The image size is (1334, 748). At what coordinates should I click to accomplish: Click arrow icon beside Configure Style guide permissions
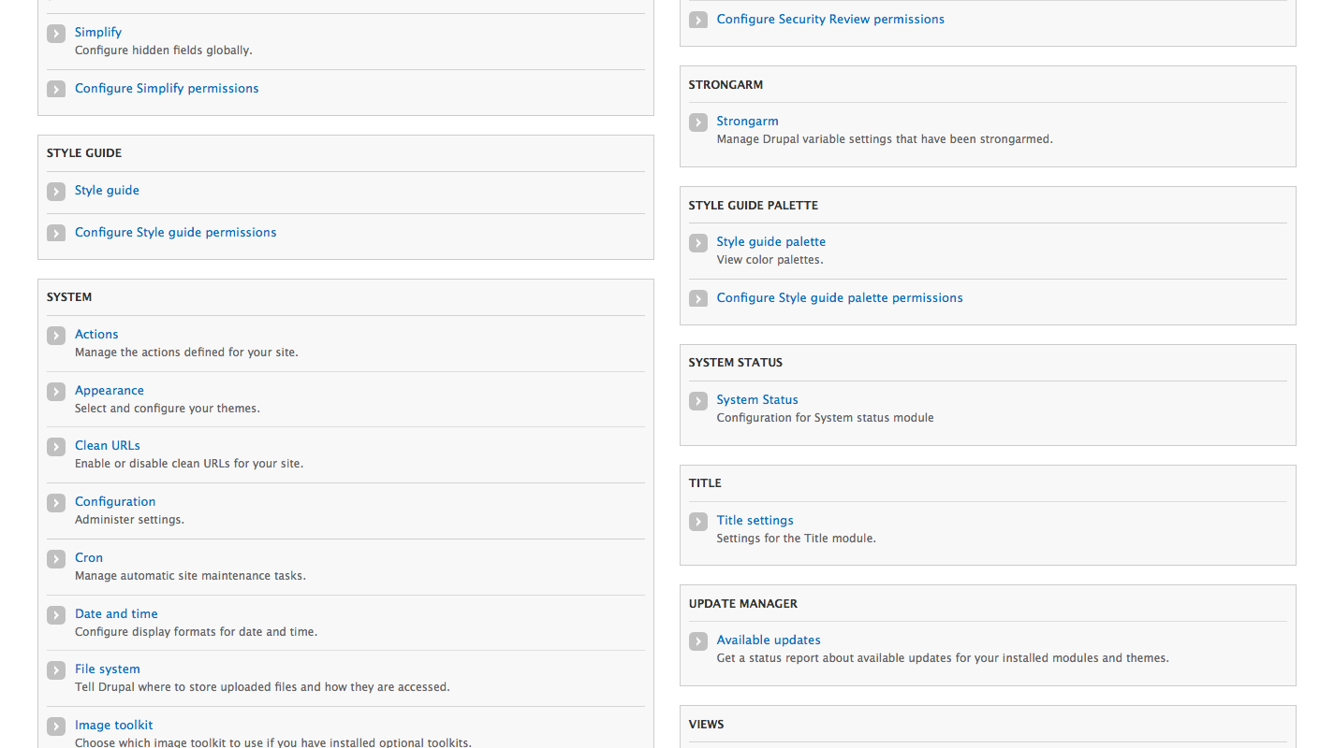56,234
